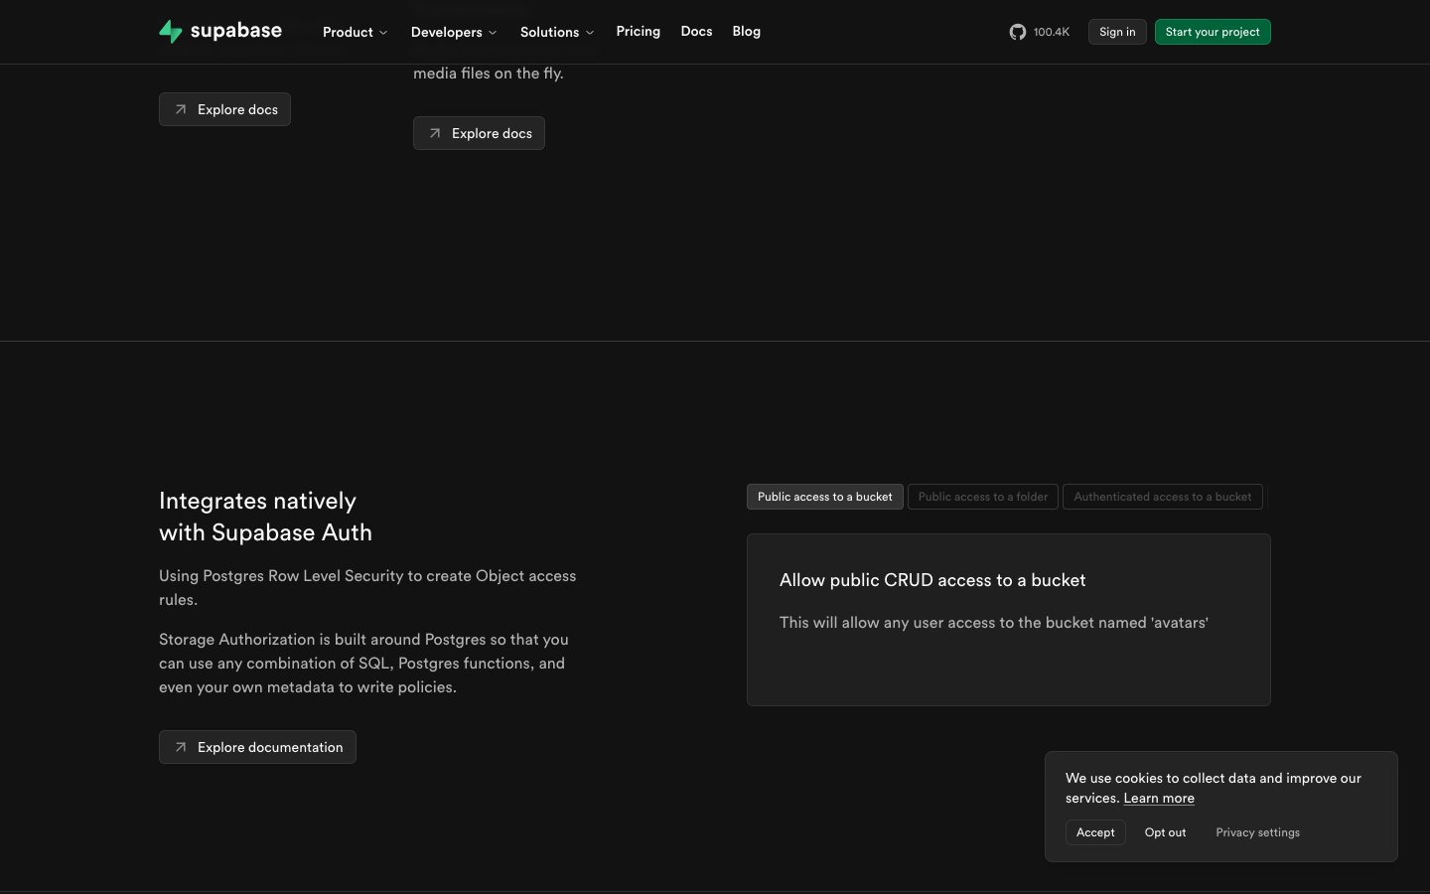This screenshot has height=894, width=1430.
Task: Visit the Blog nav link
Action: click(746, 32)
